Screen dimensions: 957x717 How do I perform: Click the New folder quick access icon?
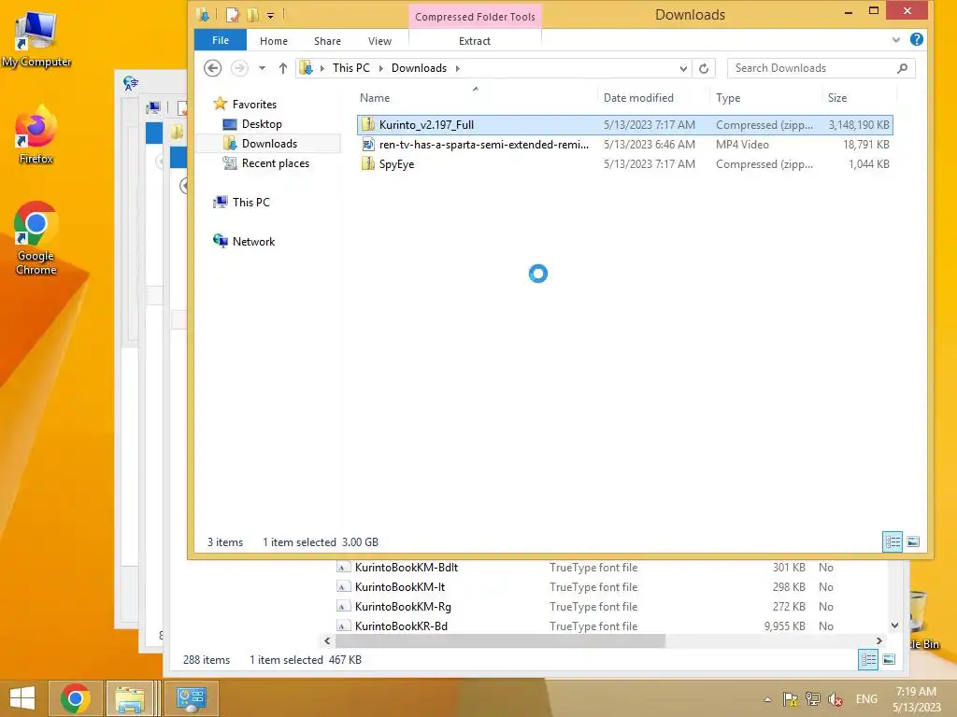(x=252, y=15)
